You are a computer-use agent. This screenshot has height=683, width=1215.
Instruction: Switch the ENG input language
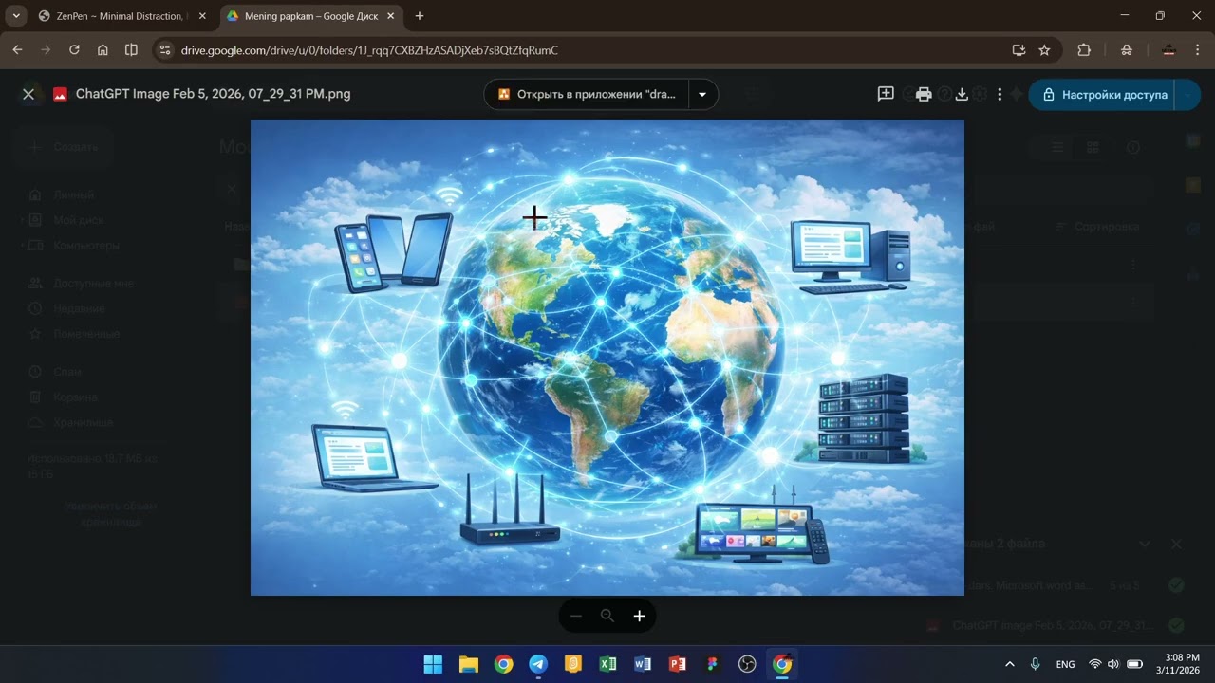coord(1065,664)
